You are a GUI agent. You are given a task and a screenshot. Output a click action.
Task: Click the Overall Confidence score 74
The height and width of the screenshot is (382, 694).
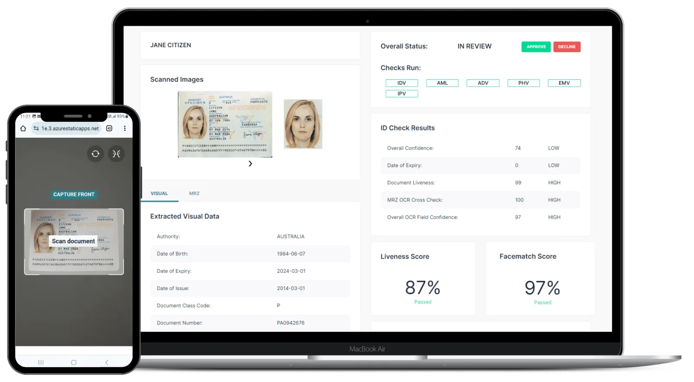pyautogui.click(x=518, y=148)
